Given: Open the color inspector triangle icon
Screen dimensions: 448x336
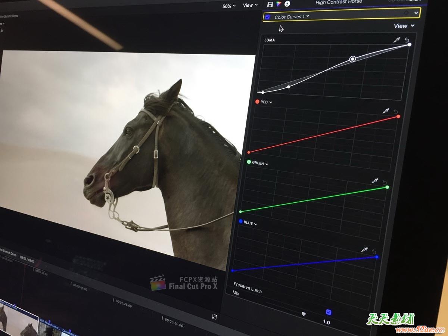Looking at the screenshot, I should [x=279, y=4].
